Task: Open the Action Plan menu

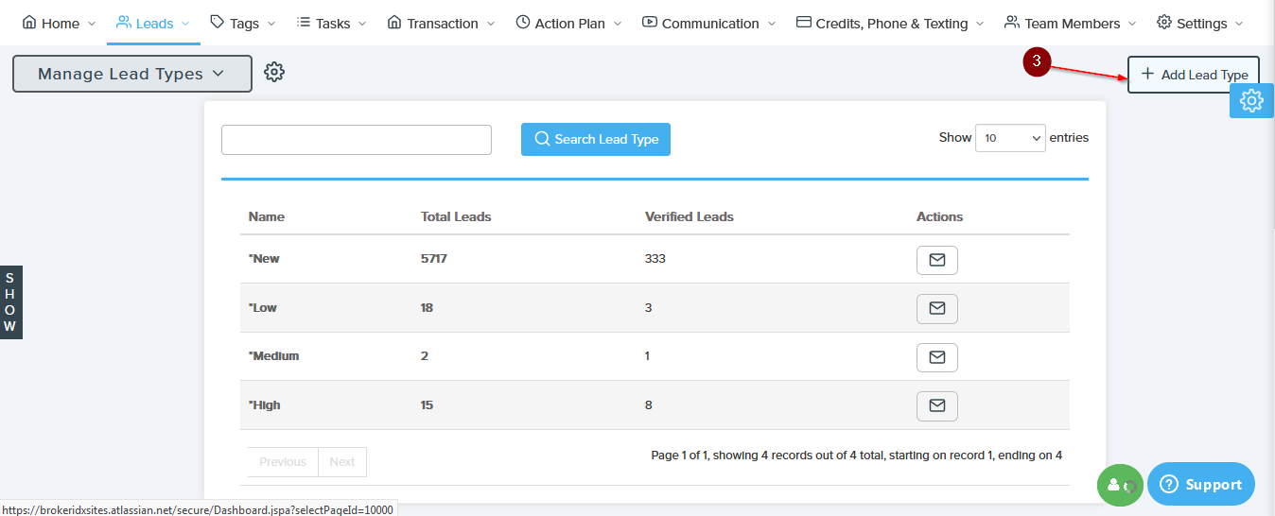Action: 568,24
